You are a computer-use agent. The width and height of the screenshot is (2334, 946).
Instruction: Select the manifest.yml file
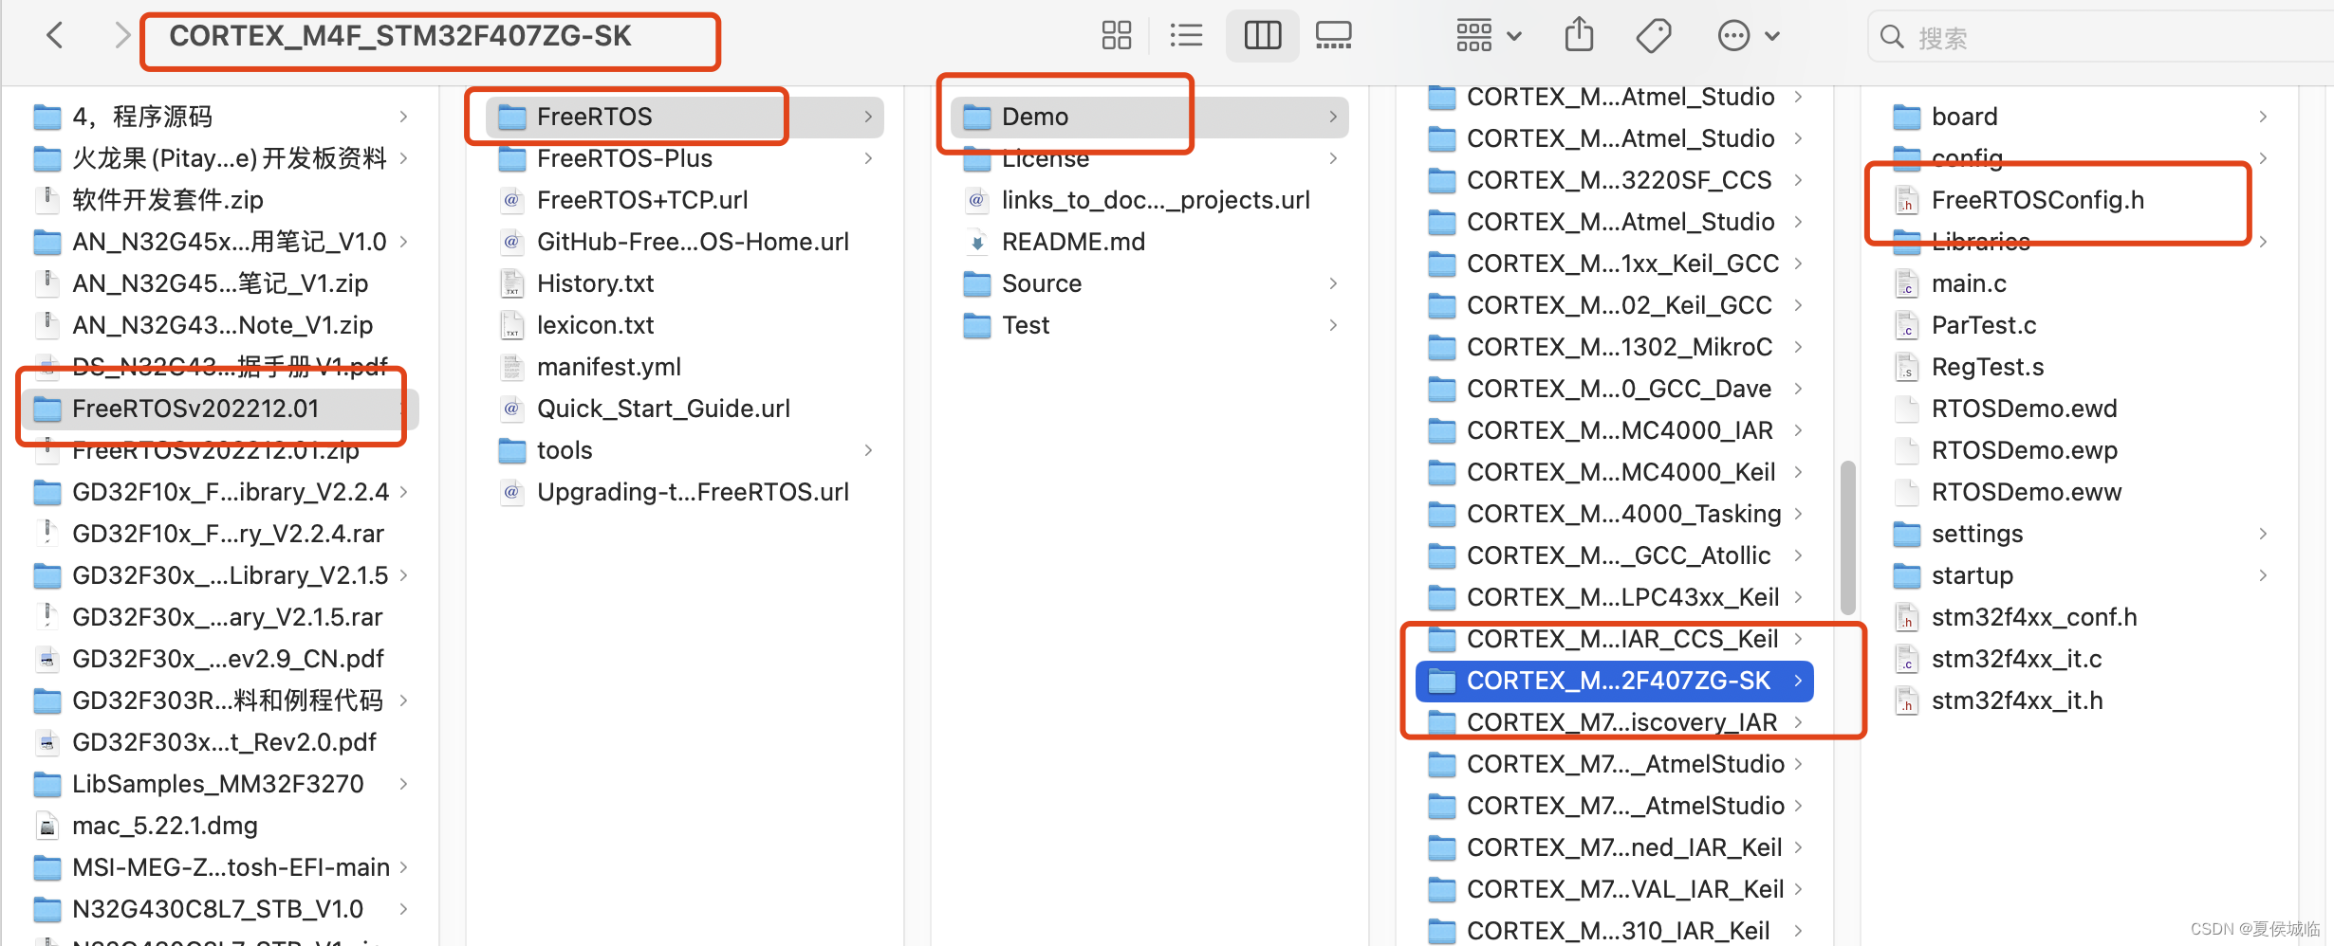[x=685, y=367]
